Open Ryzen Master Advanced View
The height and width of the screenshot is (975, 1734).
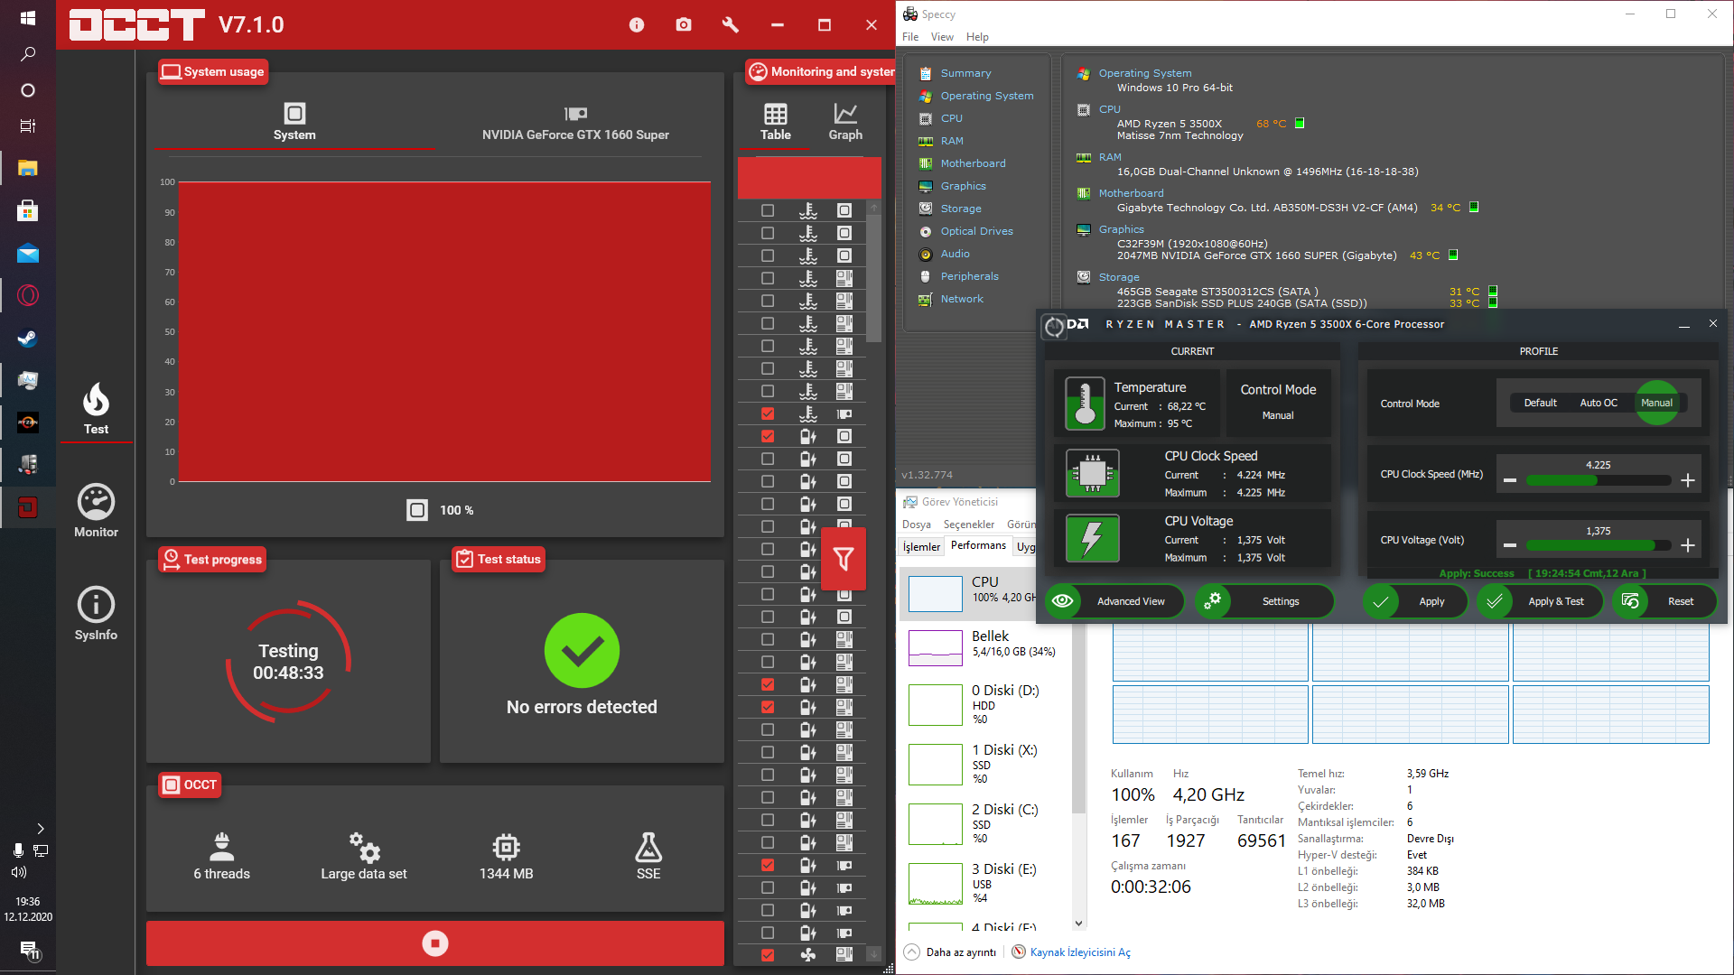pyautogui.click(x=1115, y=601)
